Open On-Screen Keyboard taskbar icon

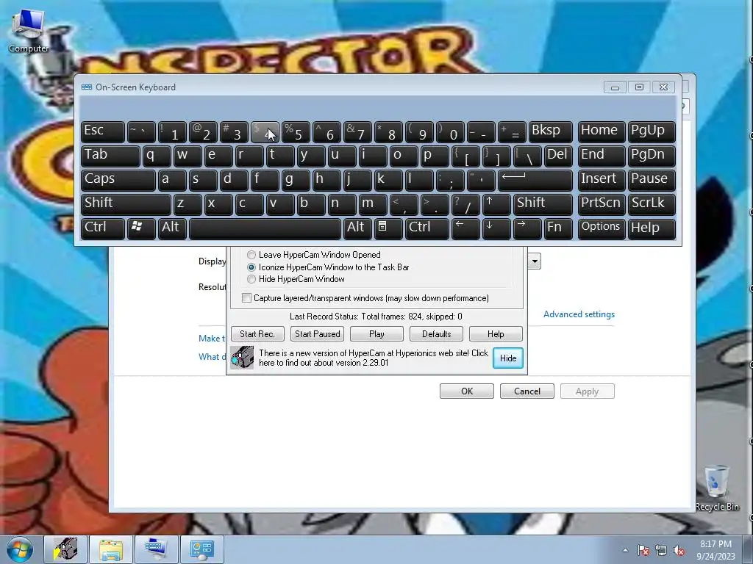156,549
